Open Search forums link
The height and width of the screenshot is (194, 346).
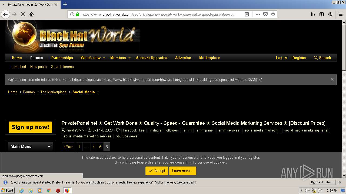click(62, 67)
